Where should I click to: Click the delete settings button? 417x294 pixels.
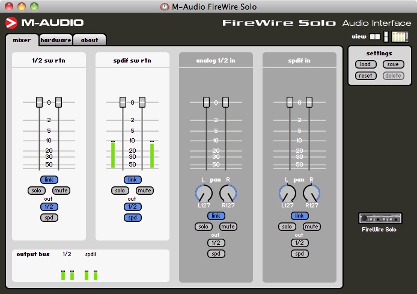(393, 76)
